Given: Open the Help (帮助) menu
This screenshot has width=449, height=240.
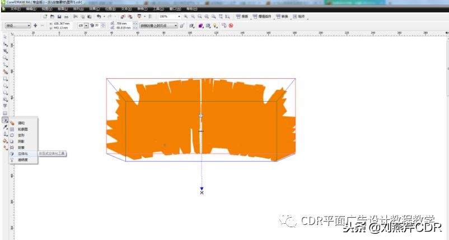Looking at the screenshot, I should (191, 9).
